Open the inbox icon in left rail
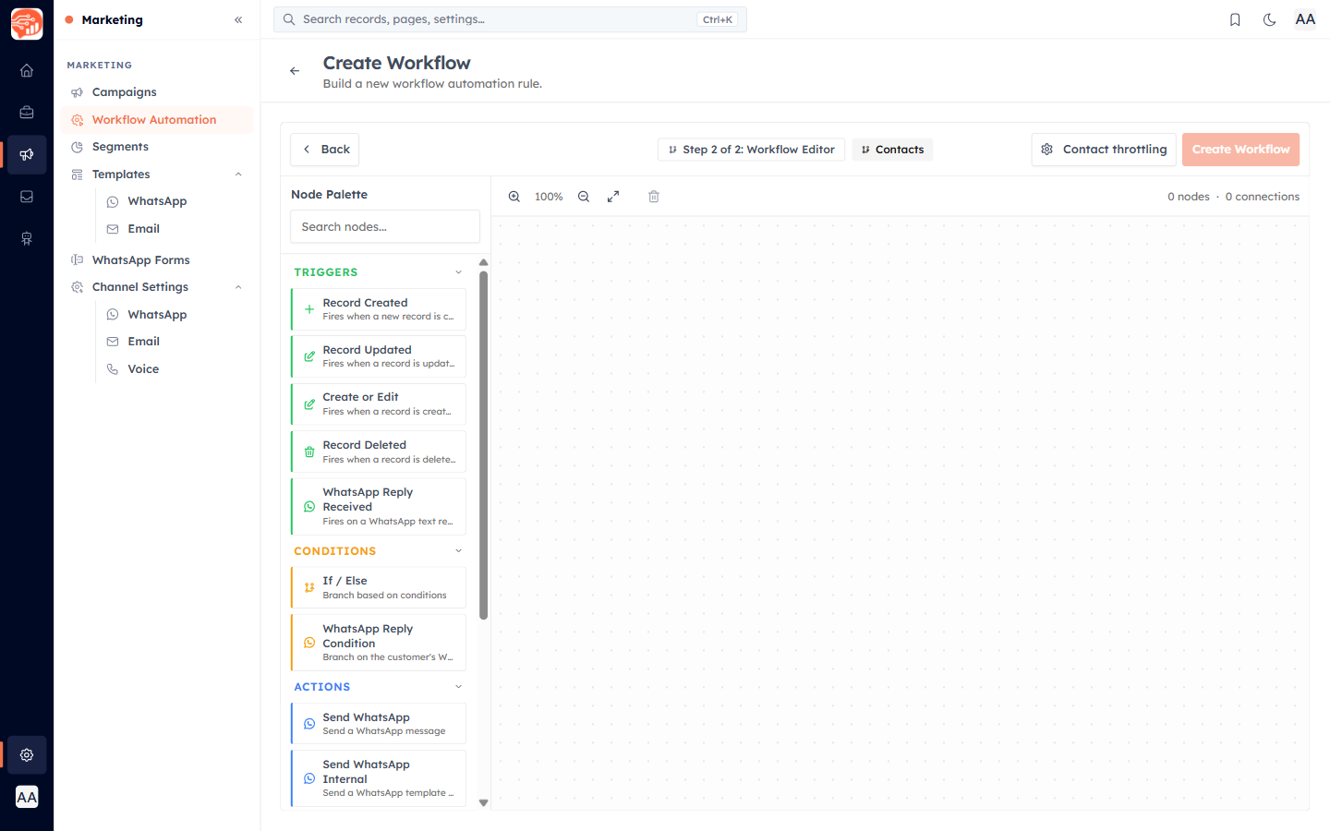Image resolution: width=1330 pixels, height=831 pixels. pyautogui.click(x=27, y=197)
